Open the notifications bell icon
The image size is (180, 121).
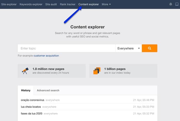170,4
